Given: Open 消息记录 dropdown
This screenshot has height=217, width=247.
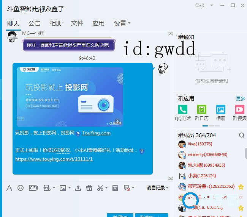Looking at the screenshot, I should click(x=157, y=187).
